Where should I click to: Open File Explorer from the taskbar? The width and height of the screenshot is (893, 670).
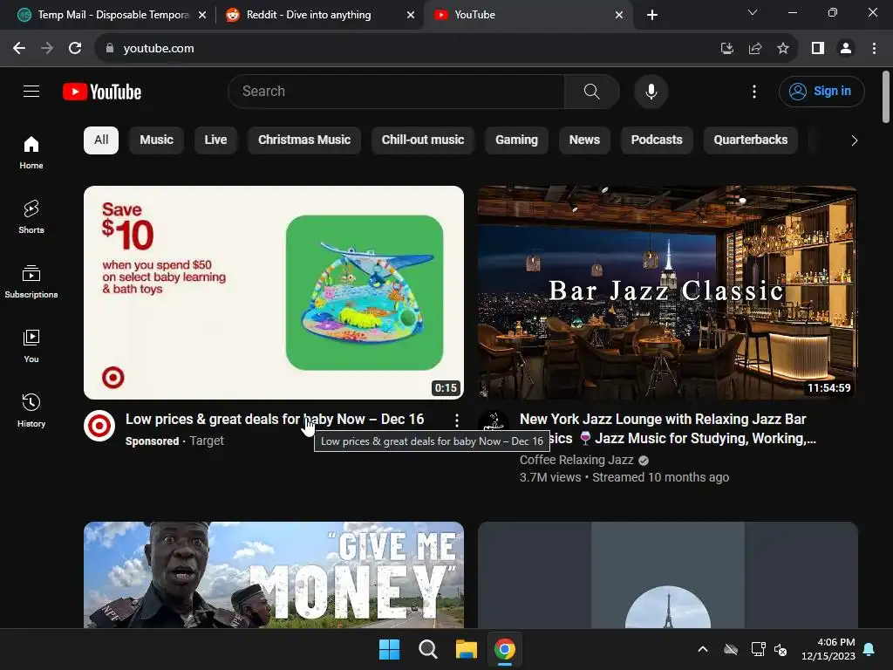[x=466, y=649]
